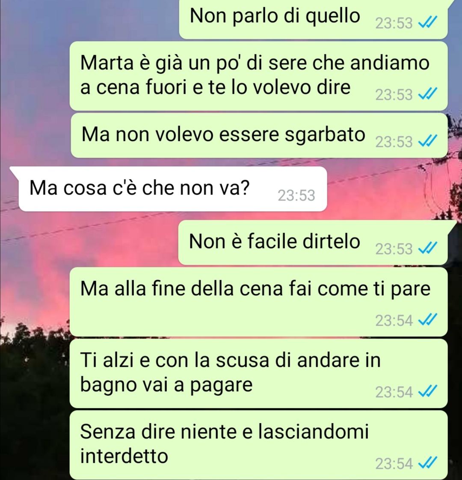This screenshot has width=462, height=480.
Task: Tap blue ticks on 'bagno vai a pagare' message
Action: point(427,392)
